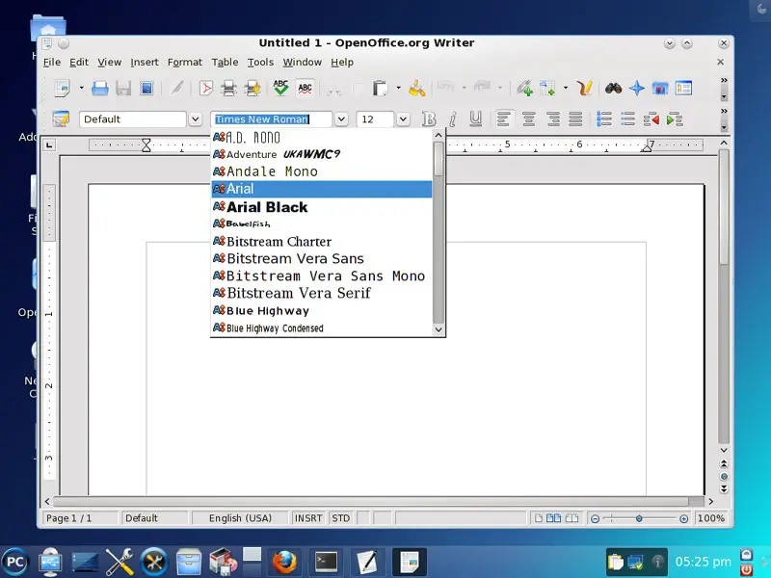Pick Blue Highway Condensed font
This screenshot has height=578, width=771.
[x=322, y=328]
